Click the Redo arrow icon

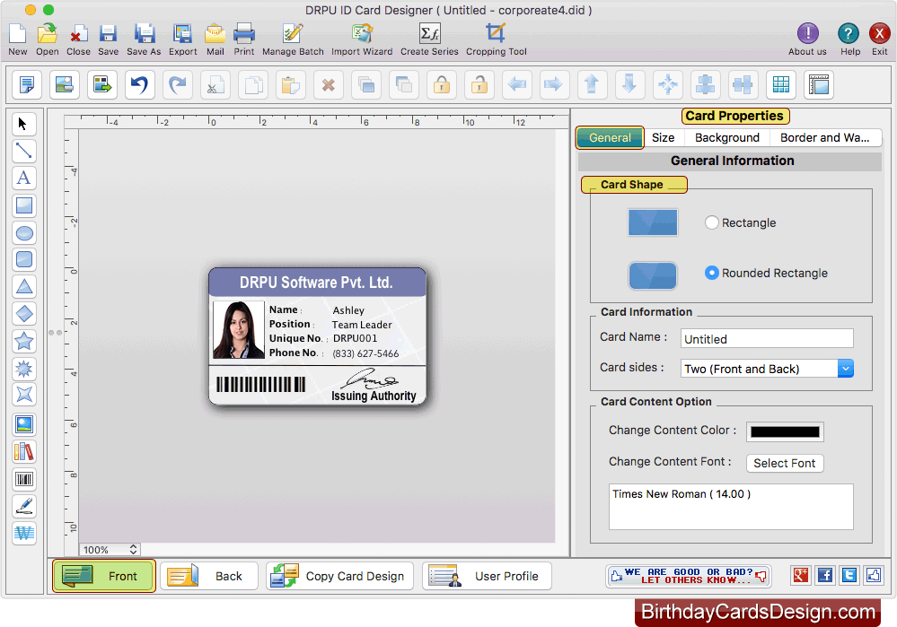[178, 85]
